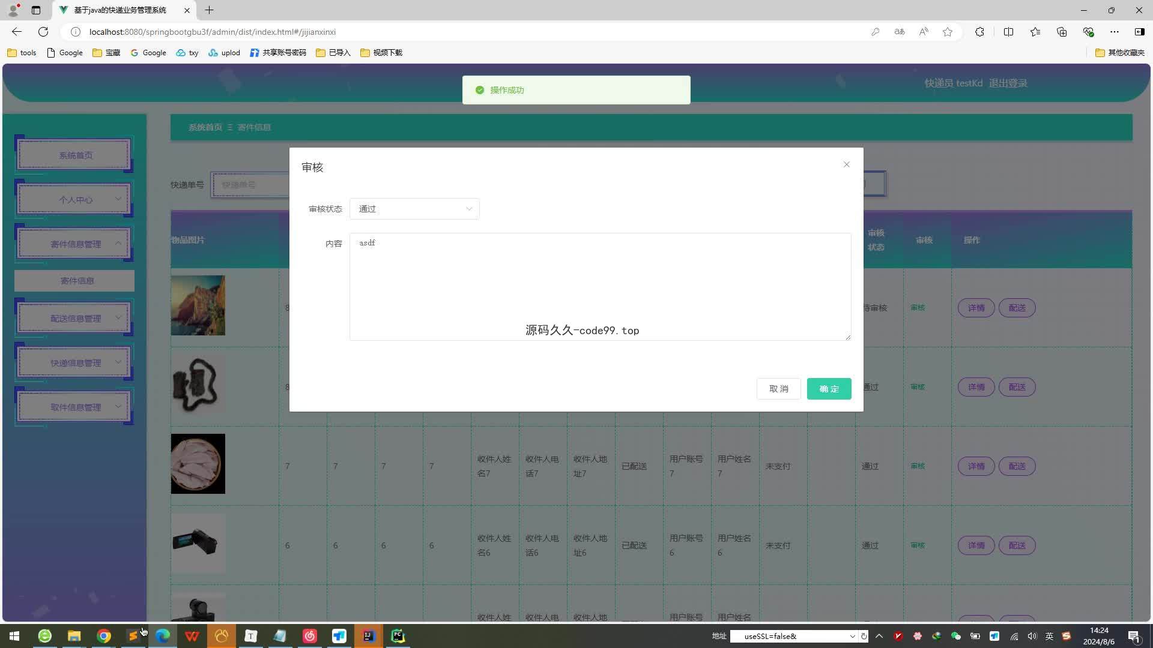1153x648 pixels.
Task: Toggle split screen icon
Action: tap(1008, 32)
